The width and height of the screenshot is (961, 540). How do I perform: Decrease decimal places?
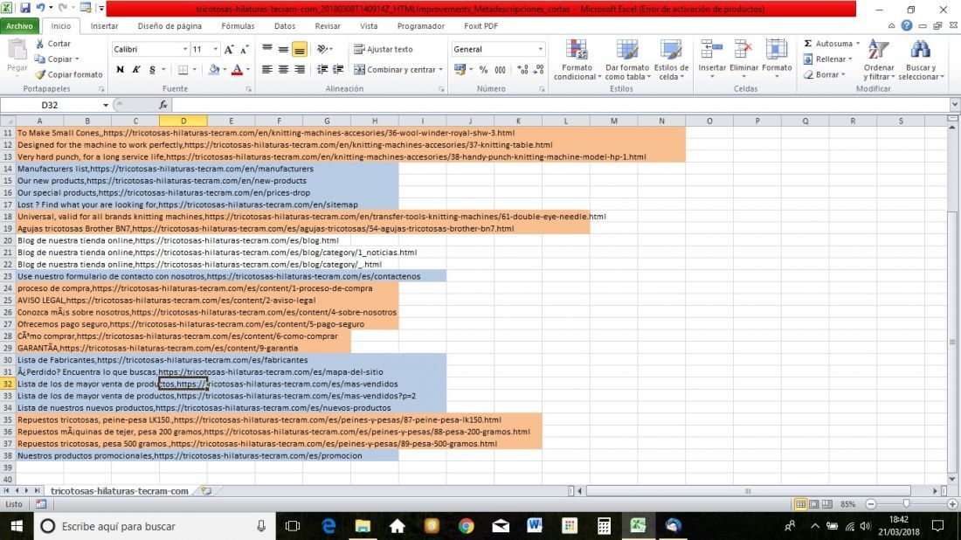click(539, 69)
